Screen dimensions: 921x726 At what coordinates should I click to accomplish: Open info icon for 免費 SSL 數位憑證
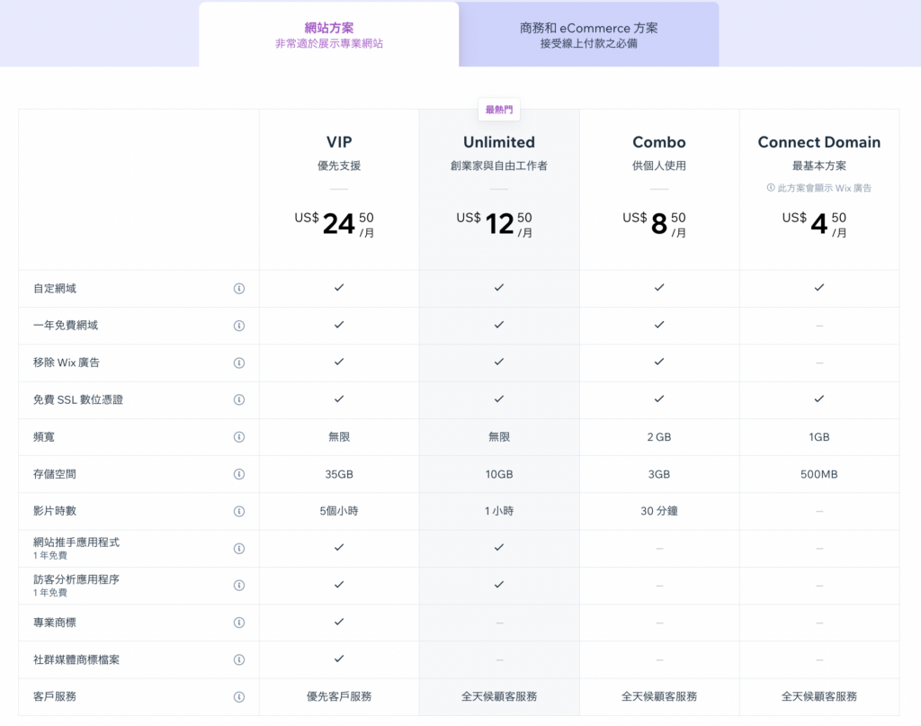[239, 400]
